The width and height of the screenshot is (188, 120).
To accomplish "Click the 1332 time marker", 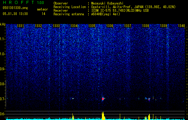I will point(38,25).
